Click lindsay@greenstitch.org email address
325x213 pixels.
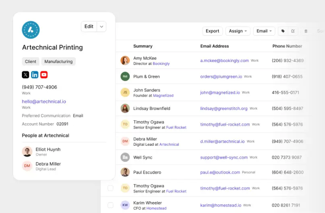click(x=224, y=109)
